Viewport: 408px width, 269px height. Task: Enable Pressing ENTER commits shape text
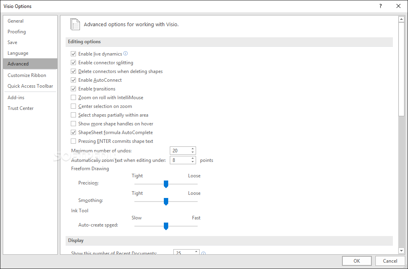(74, 141)
